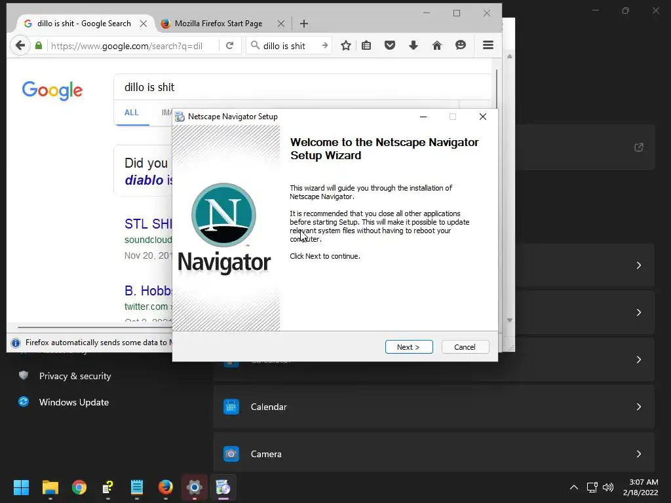Click the Firefox info bar icon
This screenshot has height=503, width=671.
16,343
